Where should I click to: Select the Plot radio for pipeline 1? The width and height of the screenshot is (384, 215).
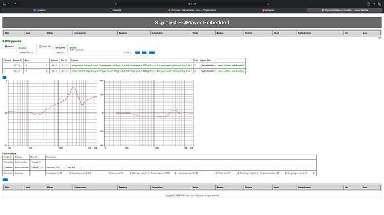tap(195, 65)
